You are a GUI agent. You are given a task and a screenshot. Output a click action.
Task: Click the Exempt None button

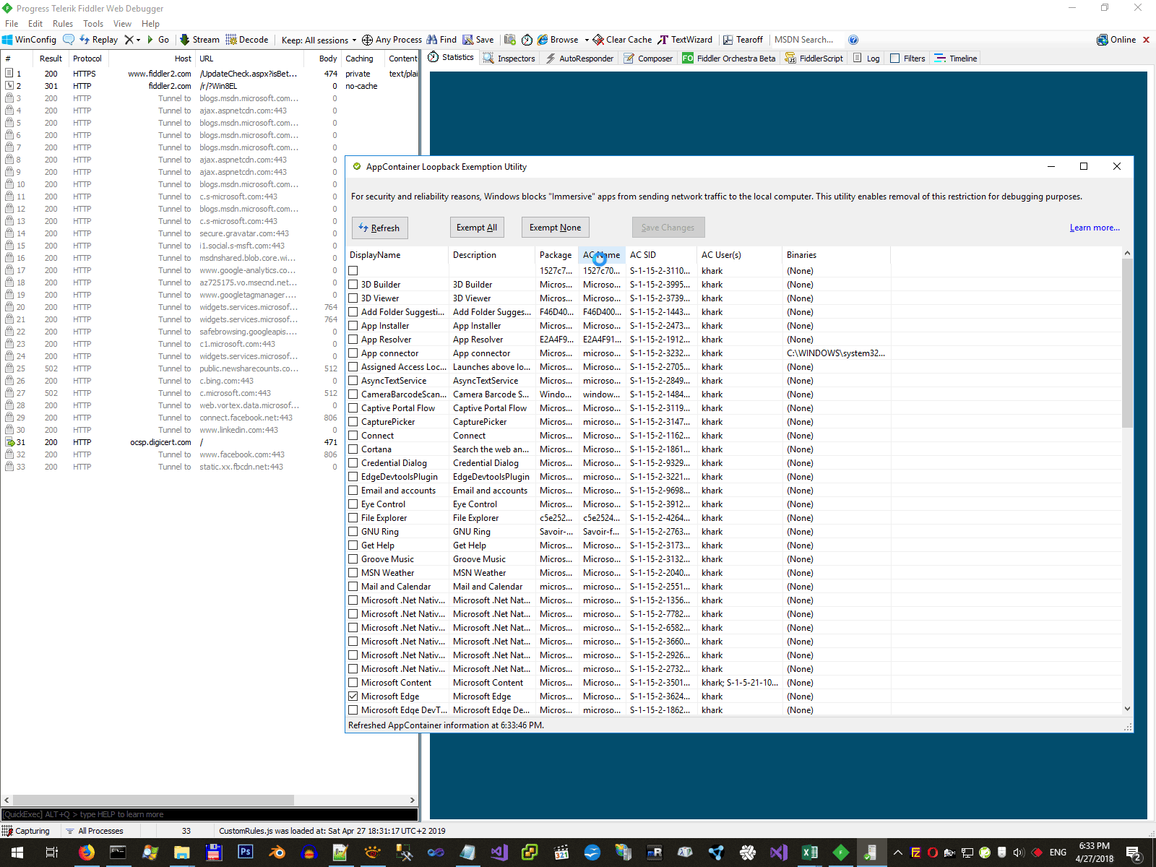pos(555,228)
